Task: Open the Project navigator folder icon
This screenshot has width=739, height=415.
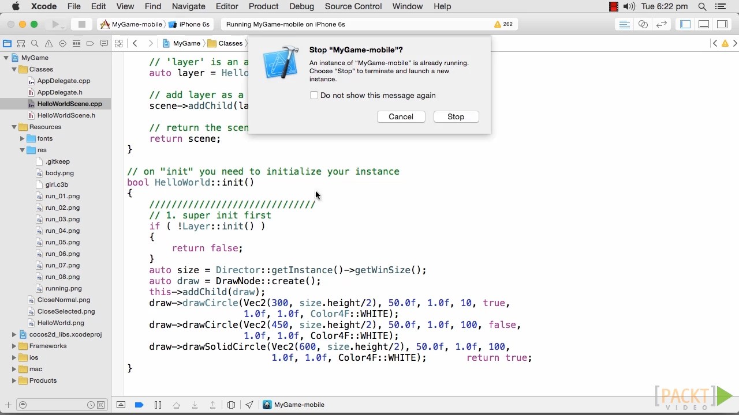Action: [x=7, y=43]
